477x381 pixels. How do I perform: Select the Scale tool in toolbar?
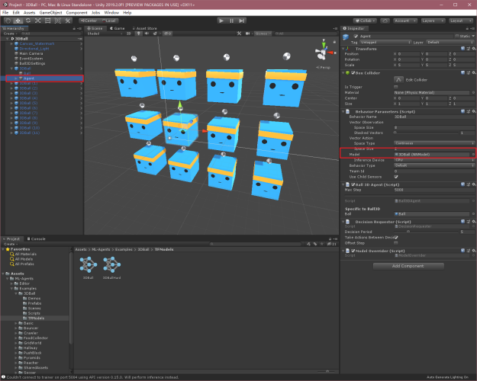[37, 21]
